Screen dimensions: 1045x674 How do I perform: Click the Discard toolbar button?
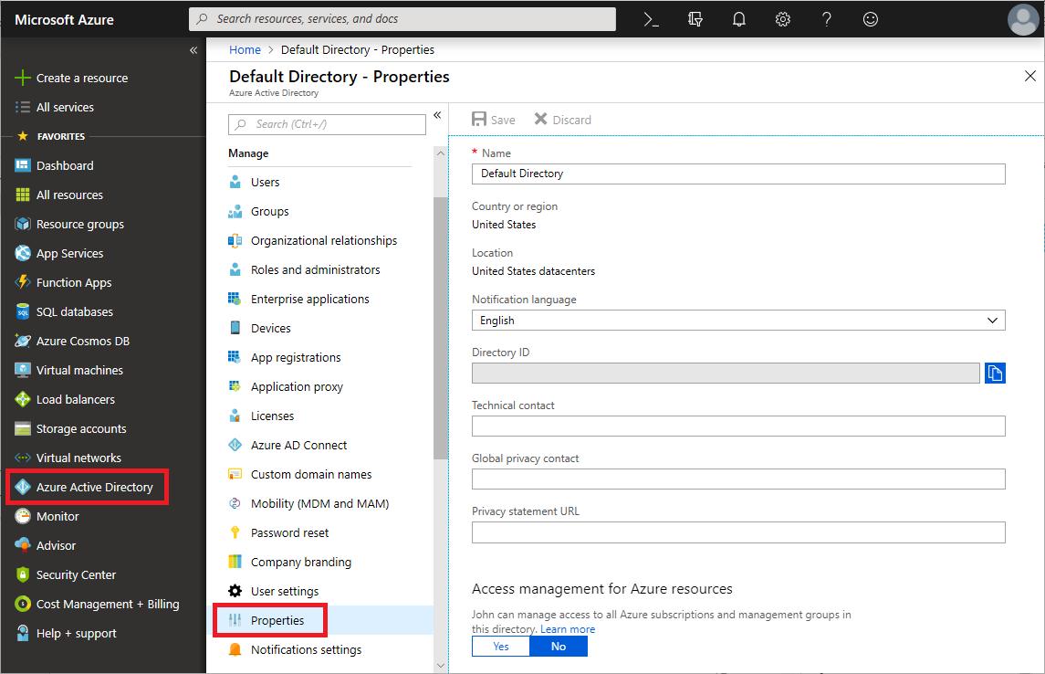[563, 120]
